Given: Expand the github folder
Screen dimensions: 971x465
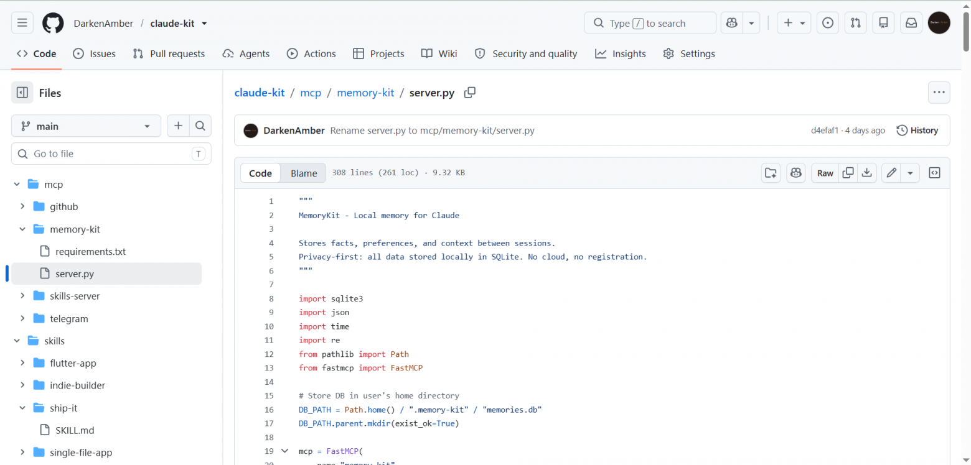Looking at the screenshot, I should [x=22, y=207].
